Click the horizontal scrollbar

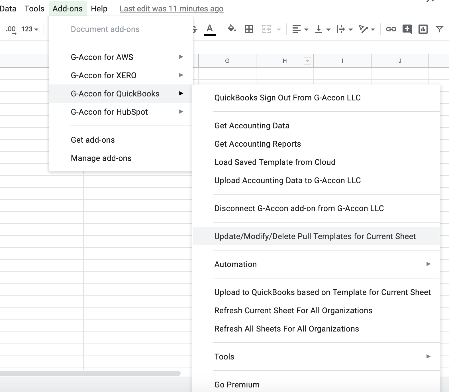click(x=90, y=373)
